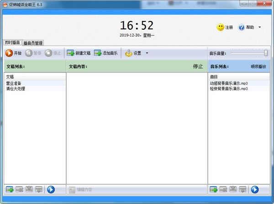Click the 新建文稿 new script icon
The image size is (274, 204).
[70, 53]
